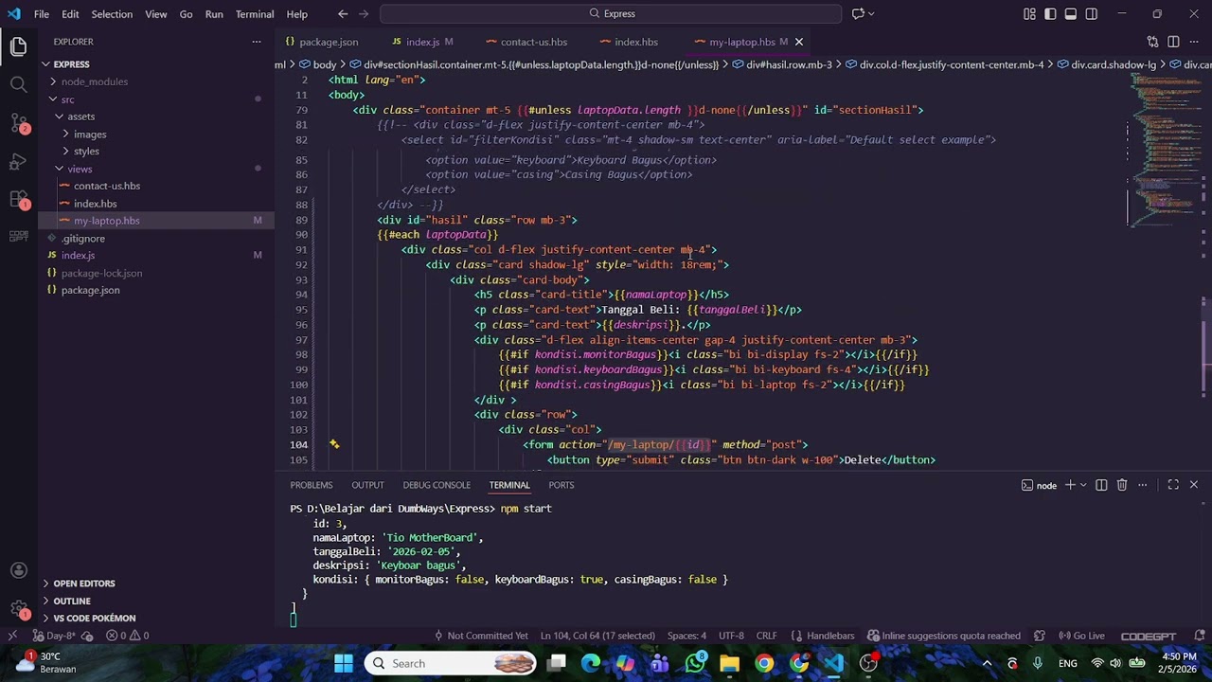The height and width of the screenshot is (682, 1212).
Task: Open the Extensions view in activity bar
Action: click(x=19, y=199)
